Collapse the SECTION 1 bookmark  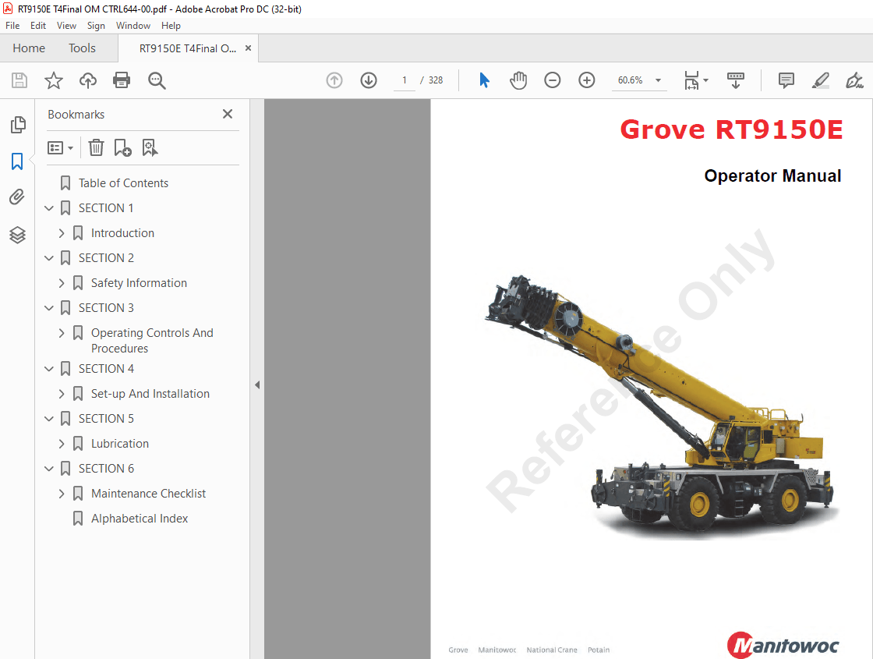point(49,207)
